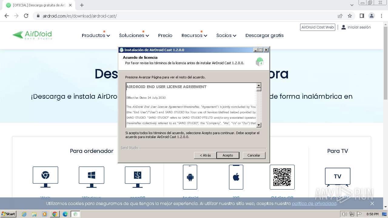Open the Socios dropdown menu
The height and width of the screenshot is (218, 388).
[x=226, y=35]
